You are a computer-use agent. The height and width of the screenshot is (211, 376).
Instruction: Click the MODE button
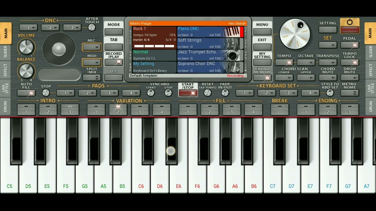point(114,32)
